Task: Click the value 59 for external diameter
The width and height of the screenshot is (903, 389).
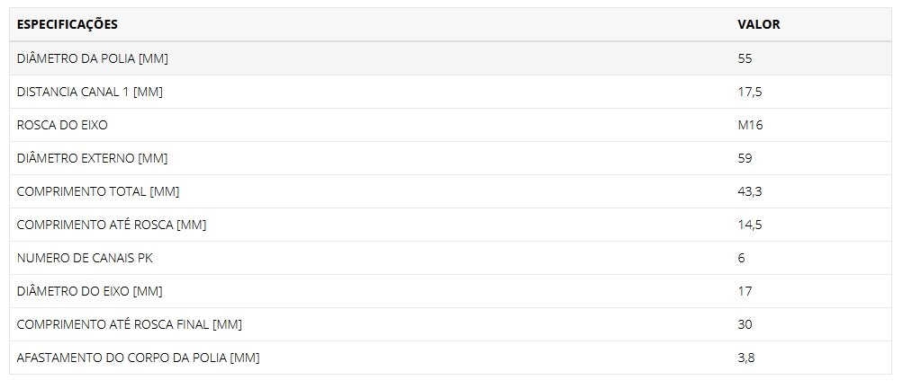Action: click(x=745, y=159)
